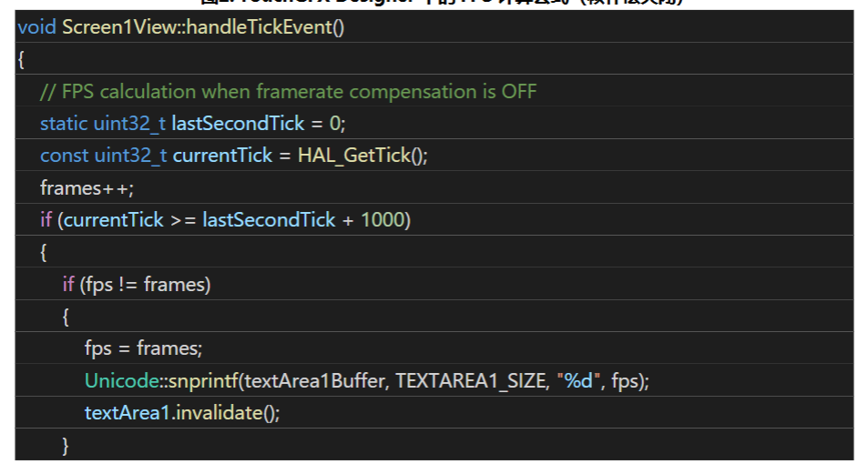This screenshot has height=464, width=868.
Task: Click the static keyword
Action: tap(64, 124)
